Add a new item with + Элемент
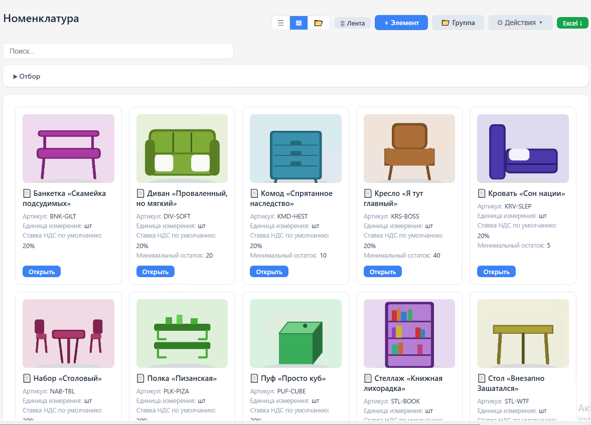The height and width of the screenshot is (425, 591). (401, 23)
